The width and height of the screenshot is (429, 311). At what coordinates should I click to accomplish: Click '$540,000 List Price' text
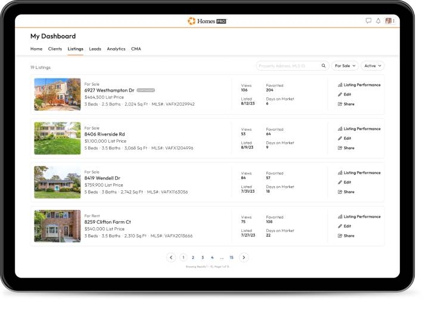click(x=104, y=229)
